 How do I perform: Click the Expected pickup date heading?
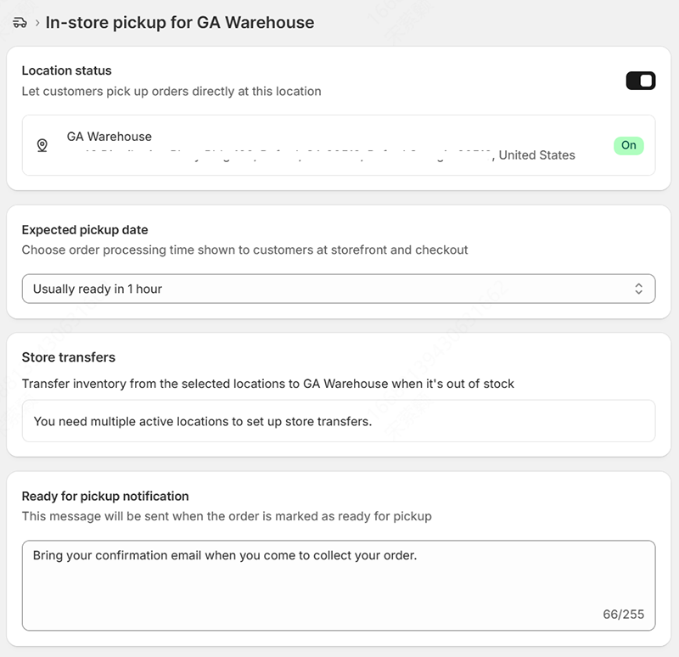pos(85,230)
